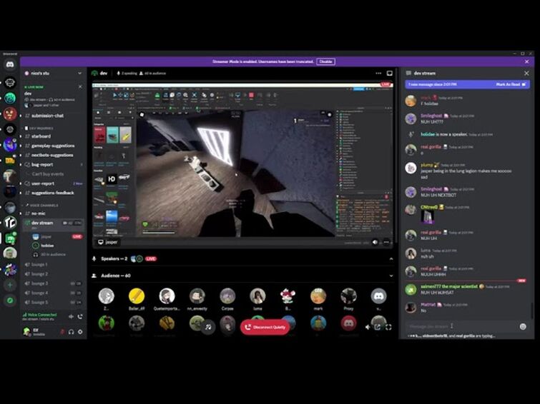Click 'holidae is now a speaker' message
The height and width of the screenshot is (404, 540).
[444, 134]
